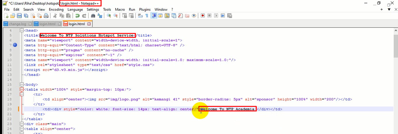Open the Run menu
The height and width of the screenshot is (134, 398).
132,9
